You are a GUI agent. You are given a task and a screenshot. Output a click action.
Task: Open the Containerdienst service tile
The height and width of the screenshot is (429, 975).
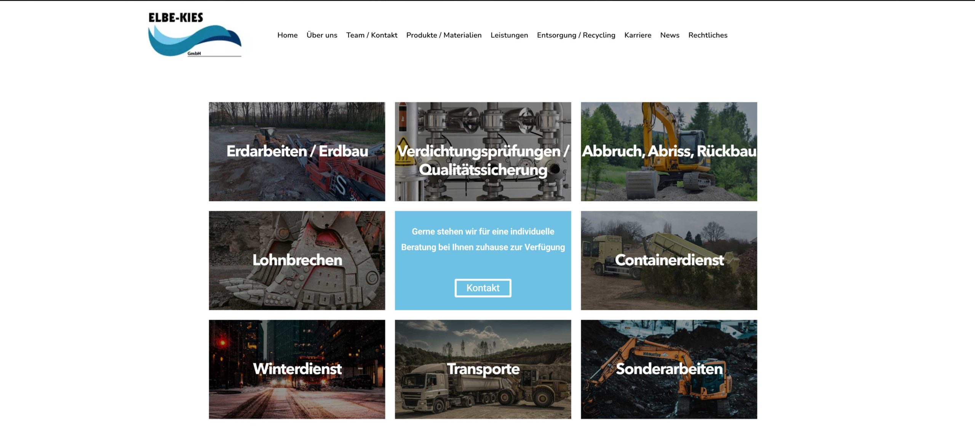point(669,260)
